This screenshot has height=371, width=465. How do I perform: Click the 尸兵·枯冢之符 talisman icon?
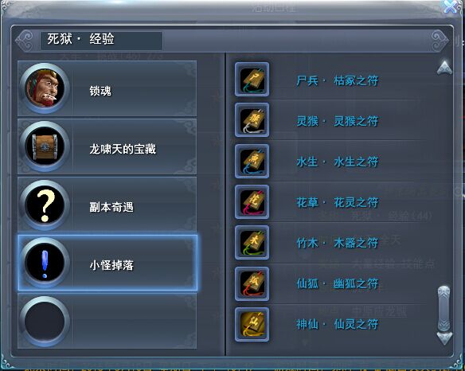252,79
